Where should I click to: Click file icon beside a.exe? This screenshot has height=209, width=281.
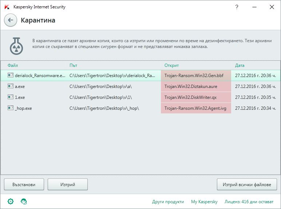click(x=11, y=86)
